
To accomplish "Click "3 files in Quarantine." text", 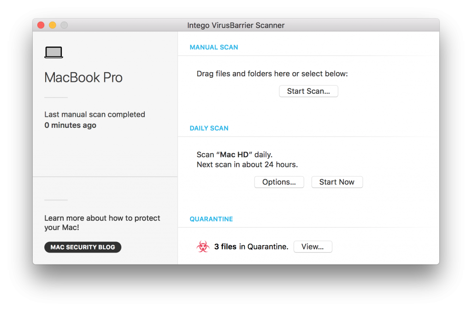I will pos(251,247).
